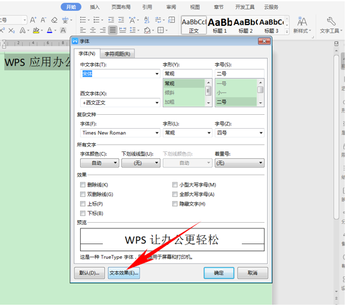346x306 pixels.
Task: Open 页面布局 ribbon tab
Action: 121,7
